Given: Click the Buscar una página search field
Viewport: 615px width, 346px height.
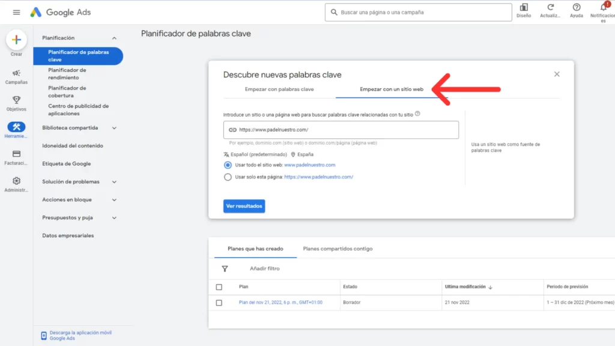Looking at the screenshot, I should tap(418, 11).
